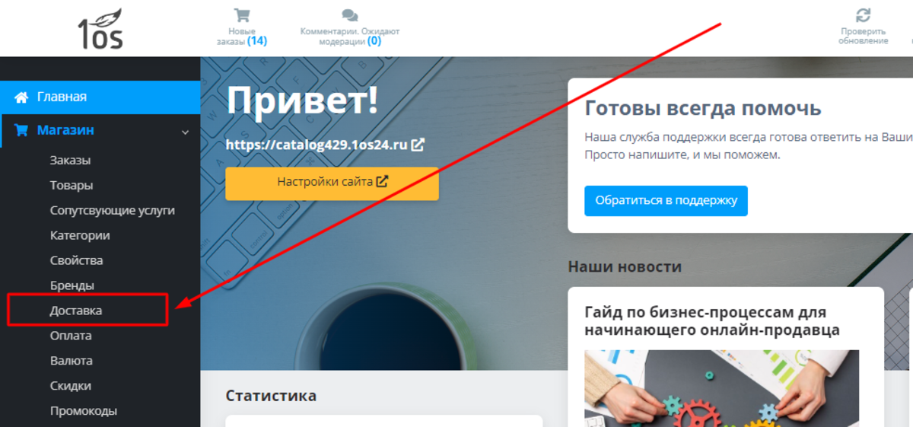This screenshot has height=427, width=913.
Task: Open Заказы in sidebar
Action: coord(70,161)
